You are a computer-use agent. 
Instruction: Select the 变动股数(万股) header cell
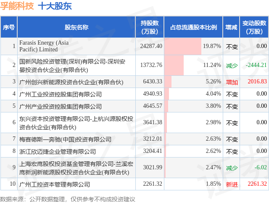click(254, 27)
